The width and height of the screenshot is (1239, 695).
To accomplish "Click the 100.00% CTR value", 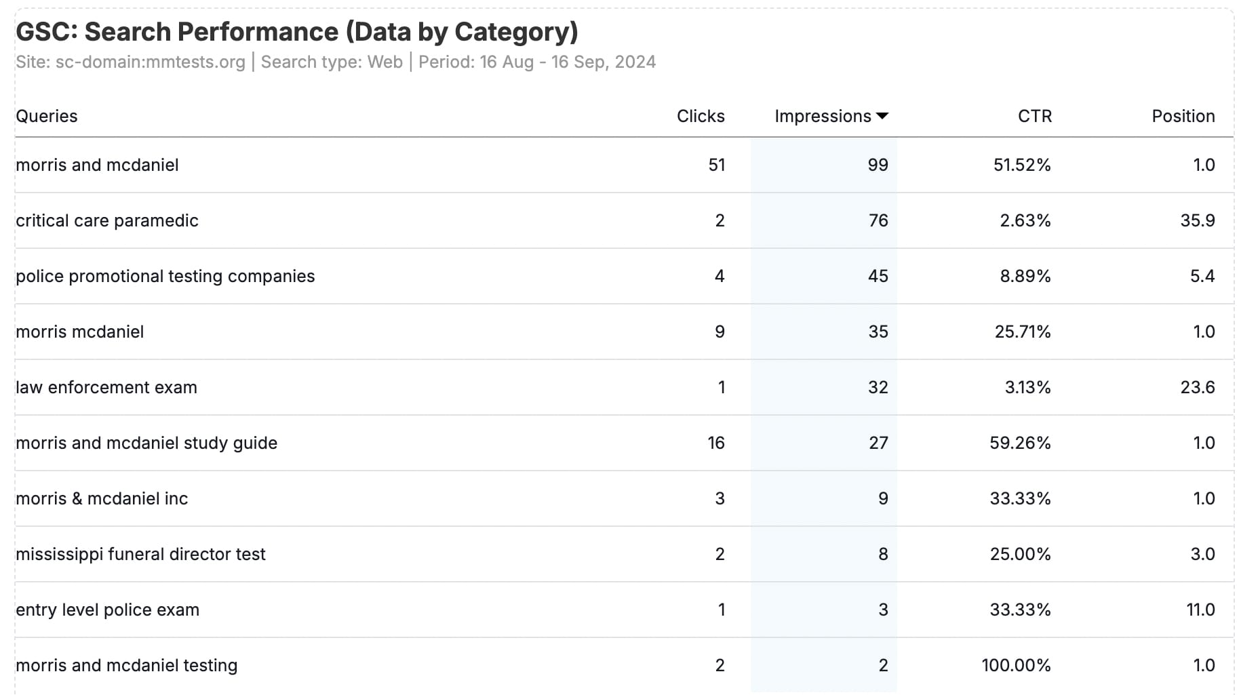I will click(x=1015, y=666).
